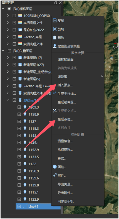
Task: Click the raster image icon of 昆仑矿业2022
Action: [20, 30]
